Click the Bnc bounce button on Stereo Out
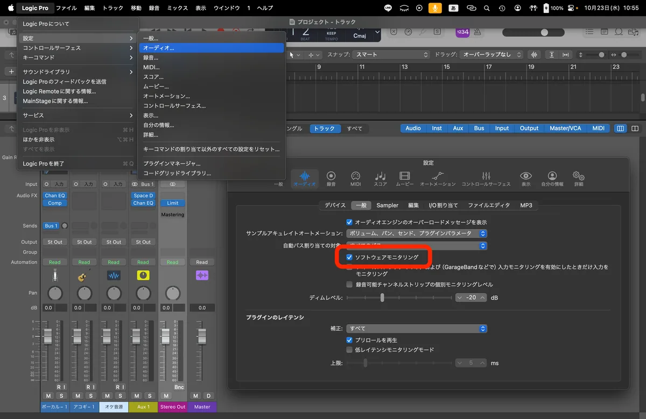This screenshot has width=646, height=419. tap(179, 387)
